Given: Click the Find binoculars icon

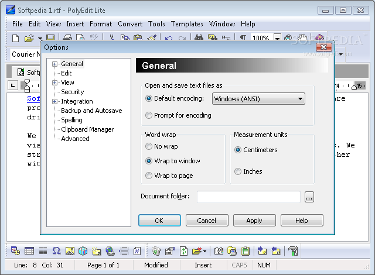Looking at the screenshot, I should tap(199, 37).
